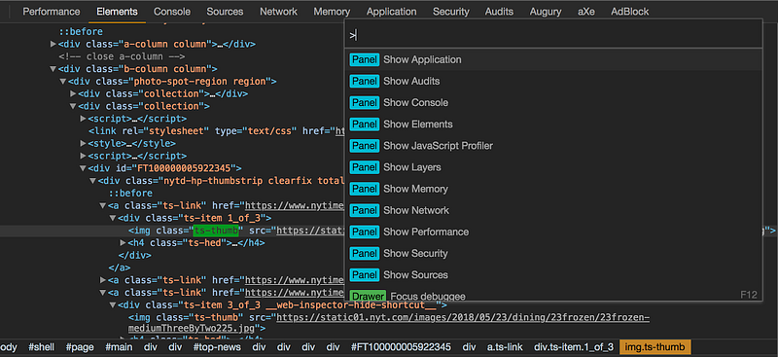Select the div.ts-item.1_of_3 breadcrumb
The width and height of the screenshot is (778, 357).
573,346
